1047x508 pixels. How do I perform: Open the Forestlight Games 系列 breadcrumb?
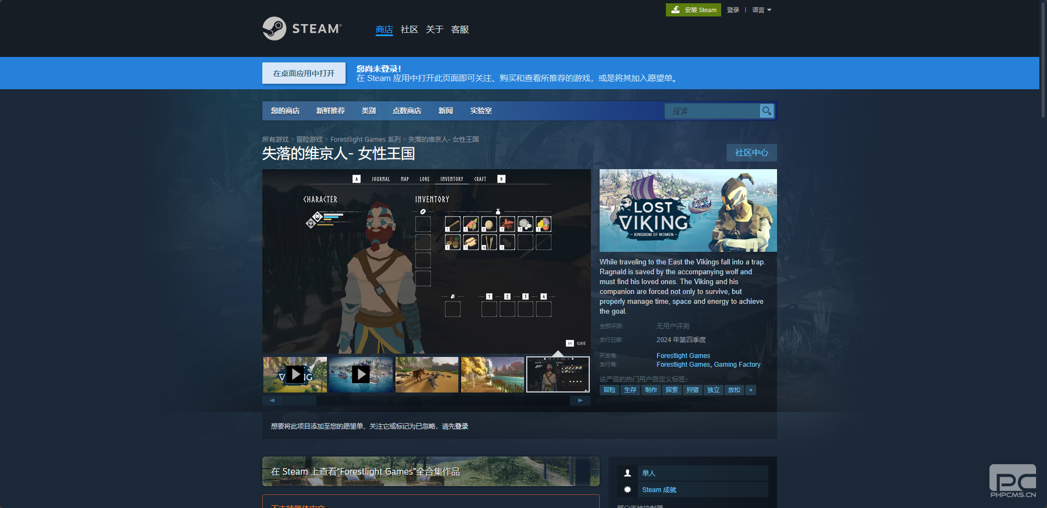[x=365, y=140]
